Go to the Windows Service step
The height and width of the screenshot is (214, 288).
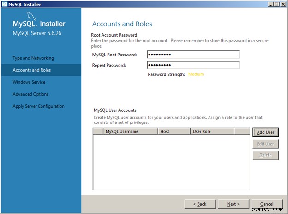29,82
